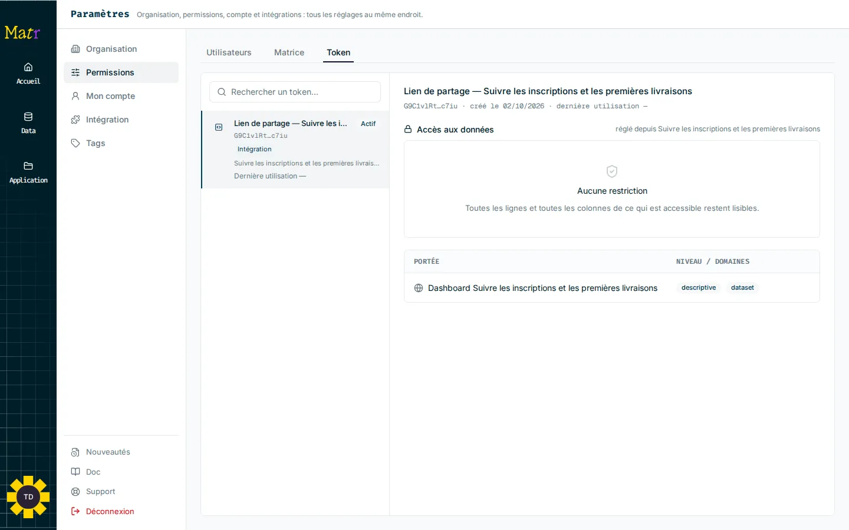Open the Data database icon
Viewport: 849px width, 530px height.
point(28,117)
